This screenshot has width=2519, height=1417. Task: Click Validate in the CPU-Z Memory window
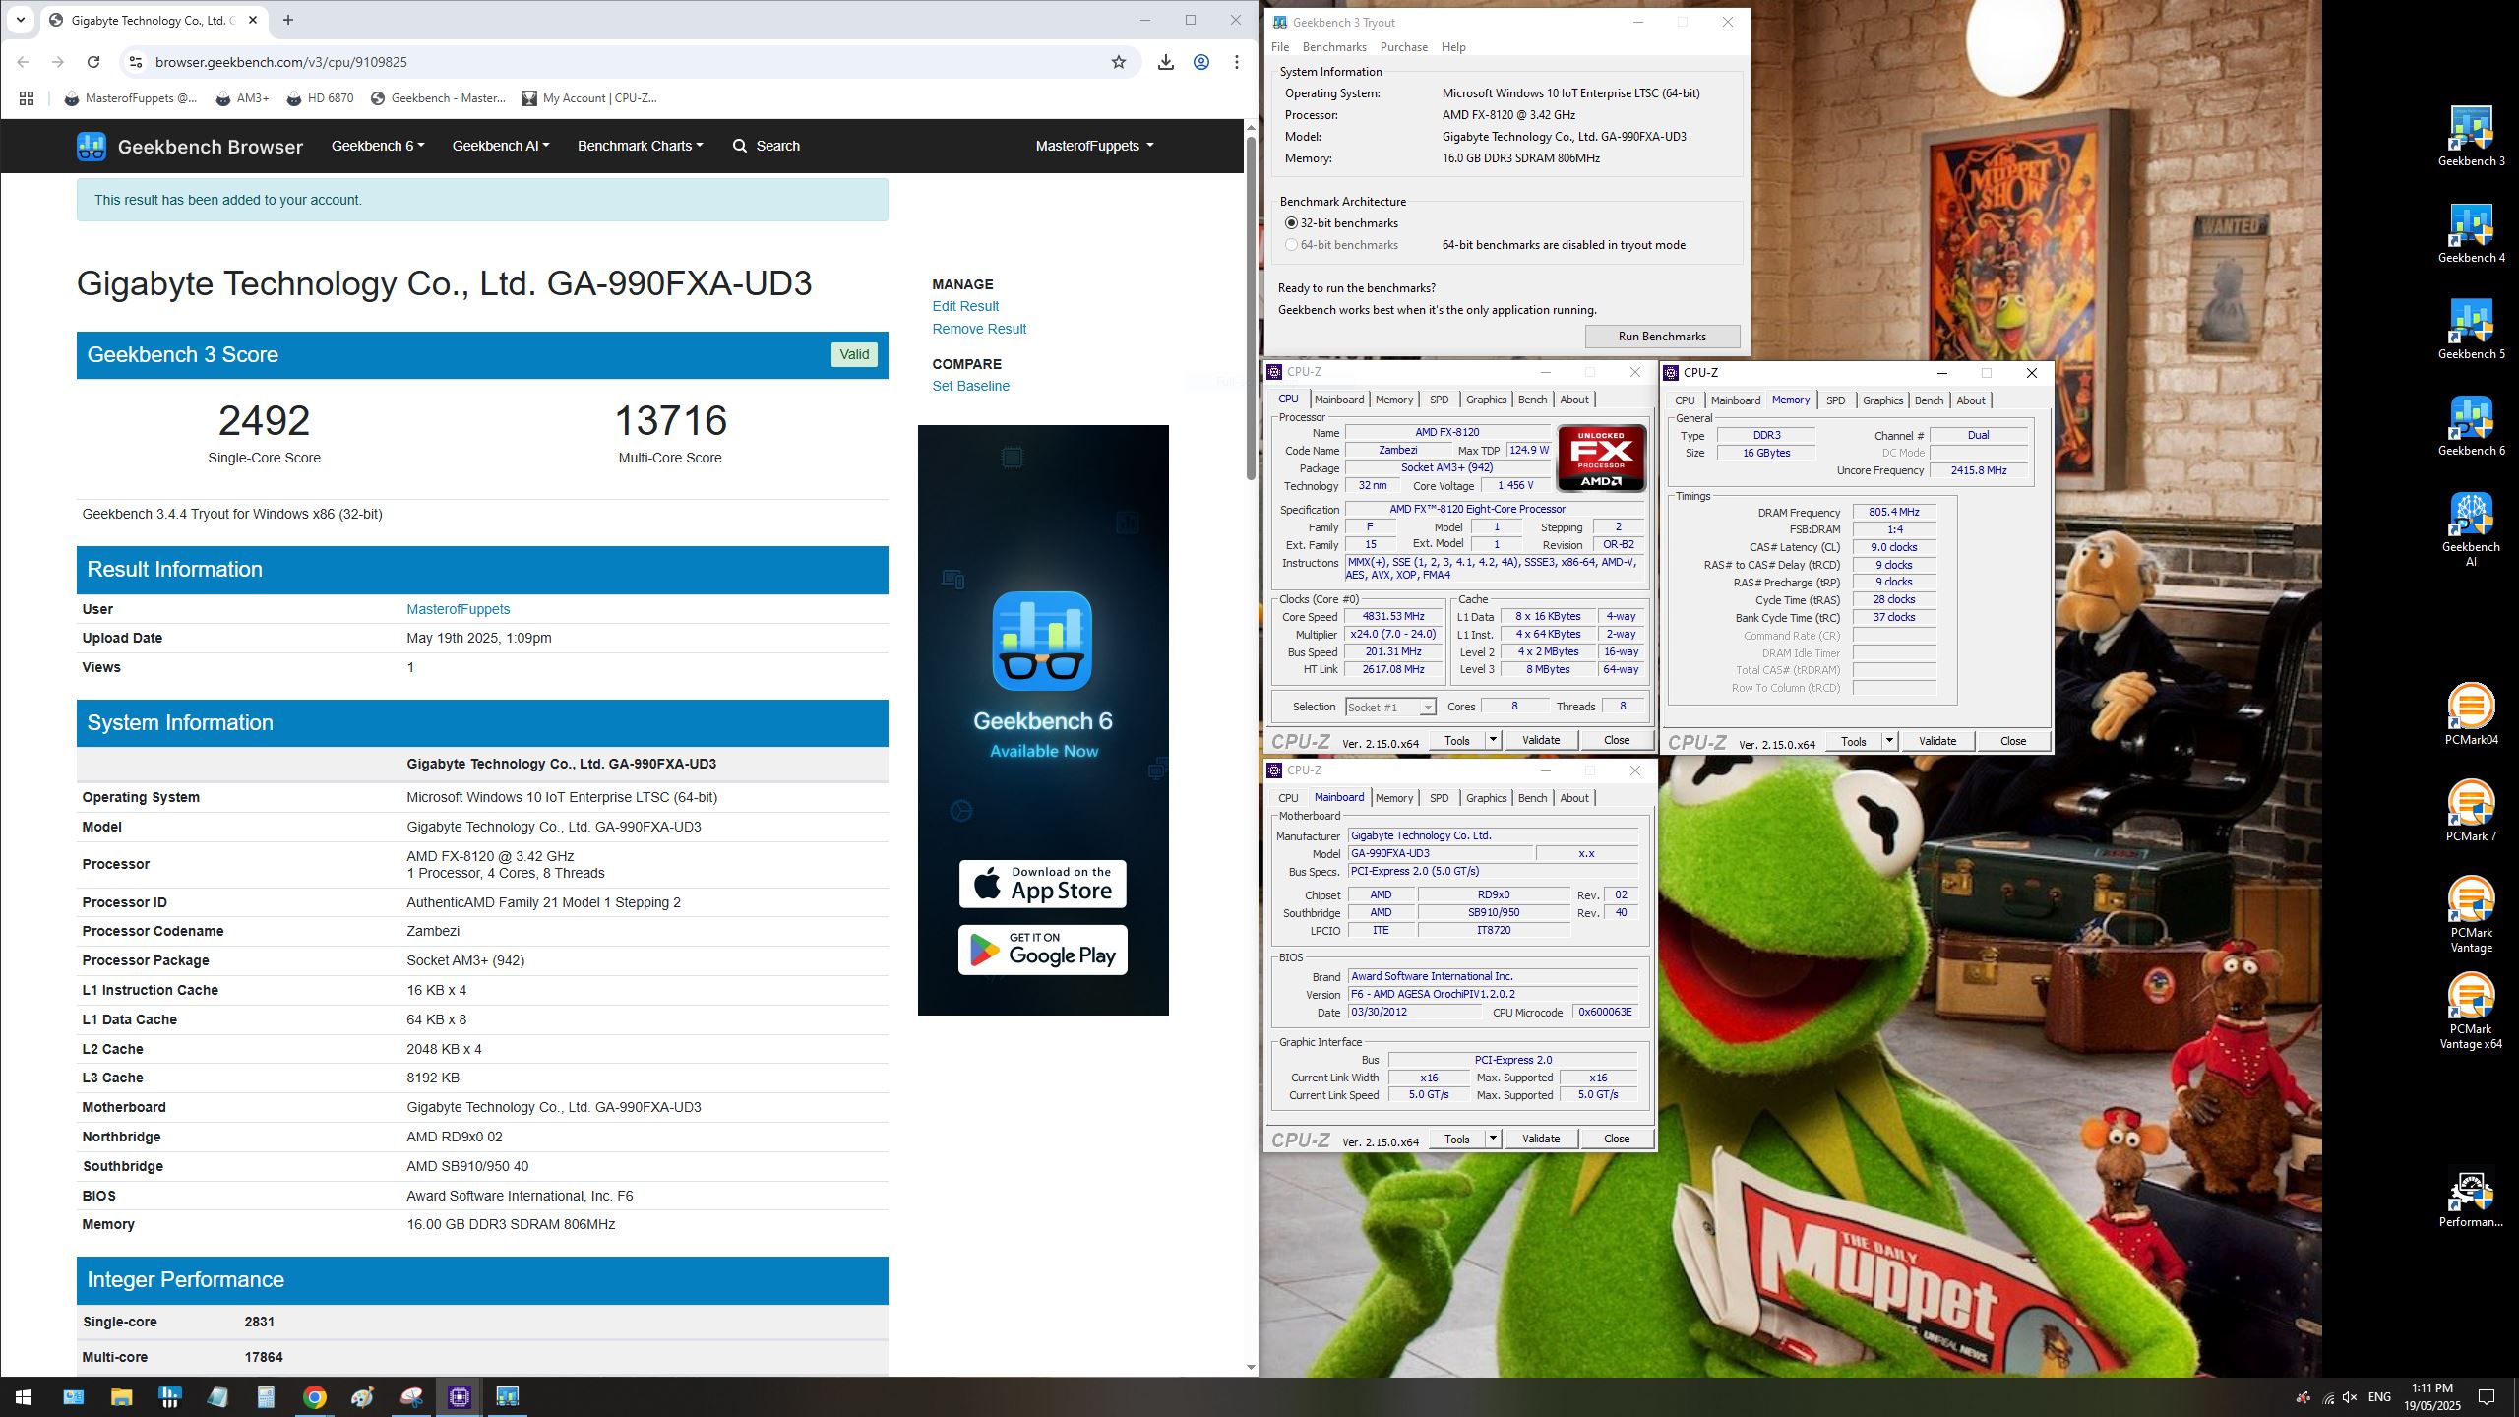pos(1936,741)
